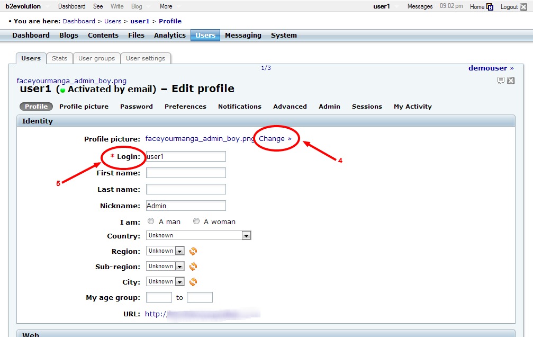
Task: Click the Home blog icon in top bar
Action: click(490, 7)
